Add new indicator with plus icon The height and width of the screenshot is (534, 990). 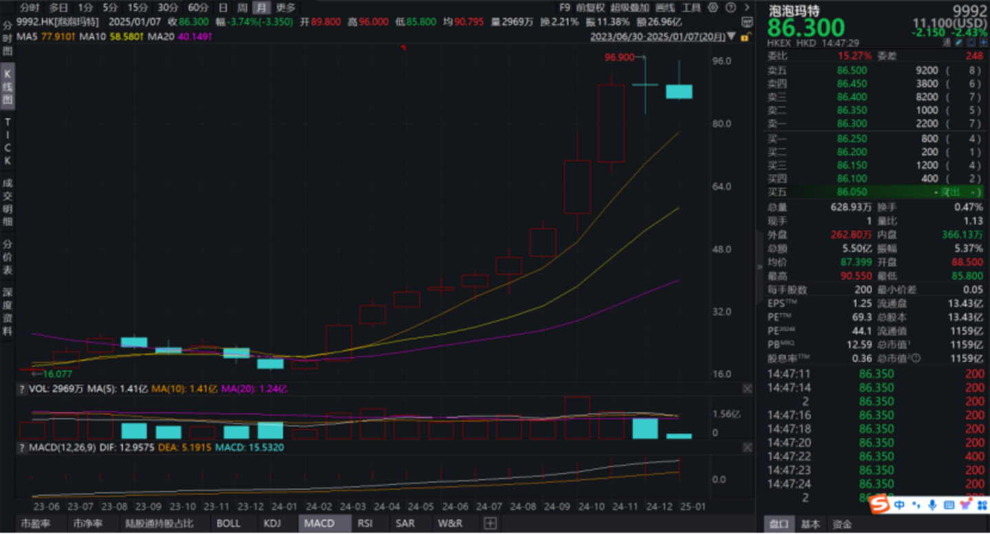[x=490, y=523]
